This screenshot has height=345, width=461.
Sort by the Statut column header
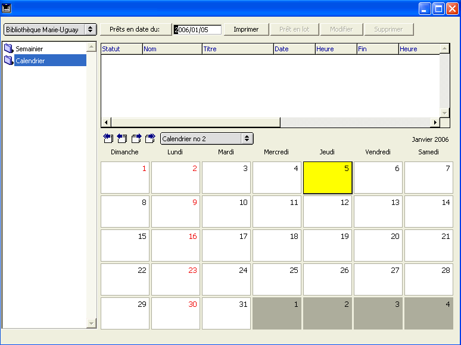pos(122,49)
